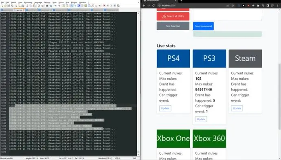Click the Start Recording macro icon

(104, 6)
